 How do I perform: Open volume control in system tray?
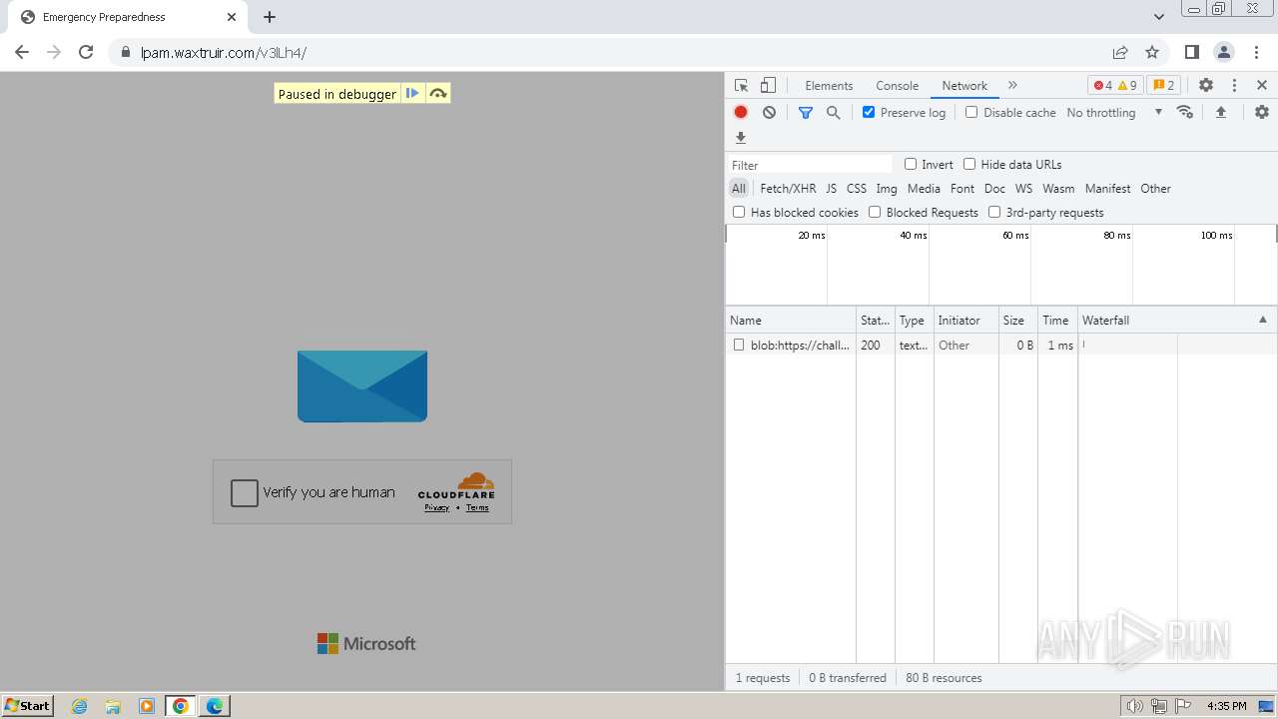(1135, 706)
